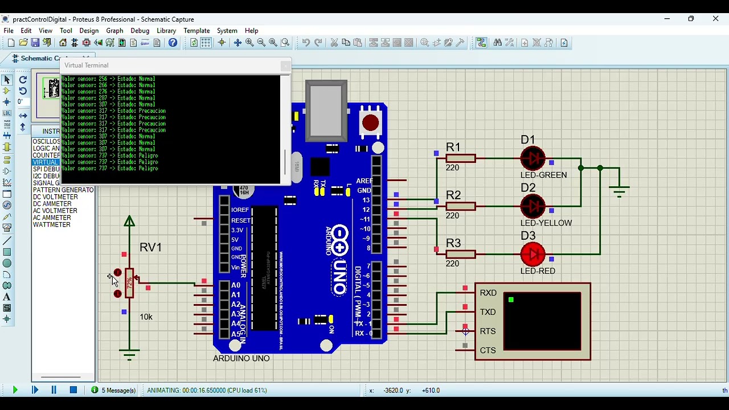
Task: Go to the Home page icon
Action: [63, 43]
